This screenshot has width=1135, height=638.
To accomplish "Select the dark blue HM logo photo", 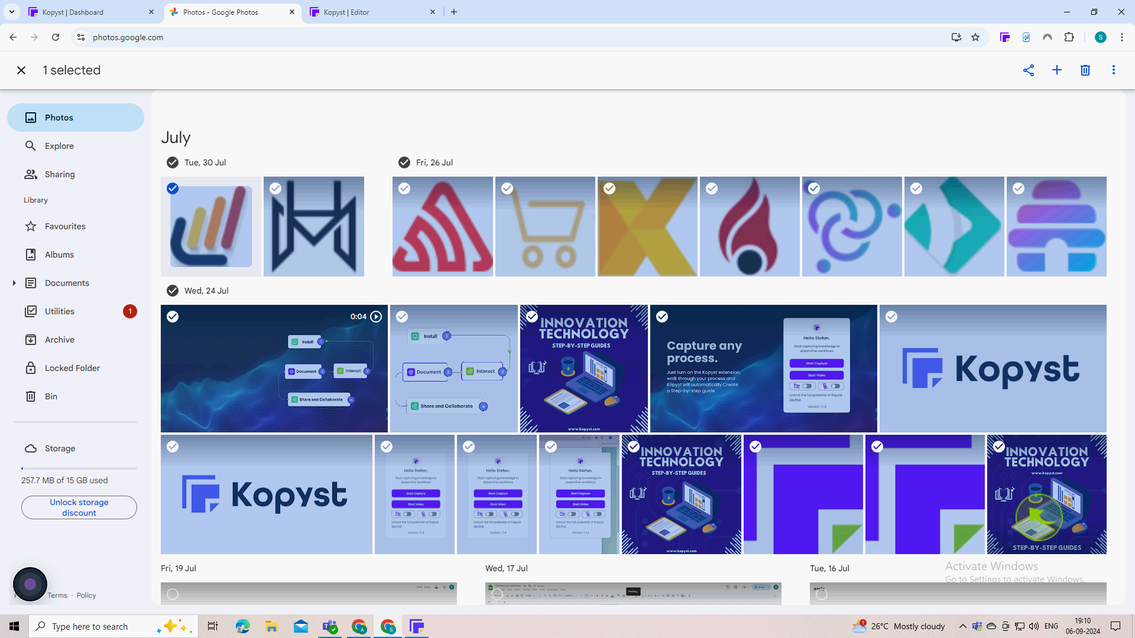I will click(x=275, y=188).
